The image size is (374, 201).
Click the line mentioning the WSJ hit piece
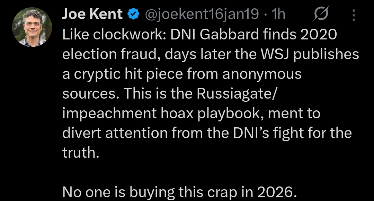click(x=211, y=54)
